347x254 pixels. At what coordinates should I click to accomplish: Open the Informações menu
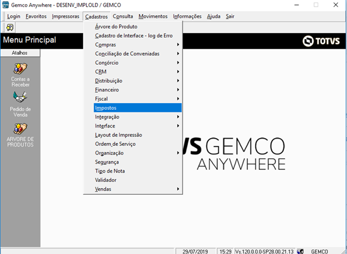[187, 16]
